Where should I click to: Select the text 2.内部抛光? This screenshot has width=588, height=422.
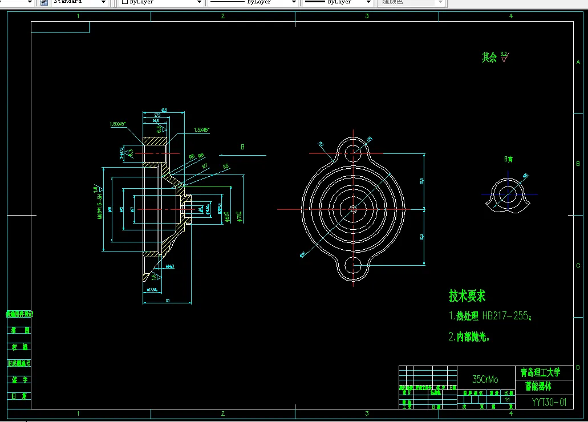(x=469, y=336)
